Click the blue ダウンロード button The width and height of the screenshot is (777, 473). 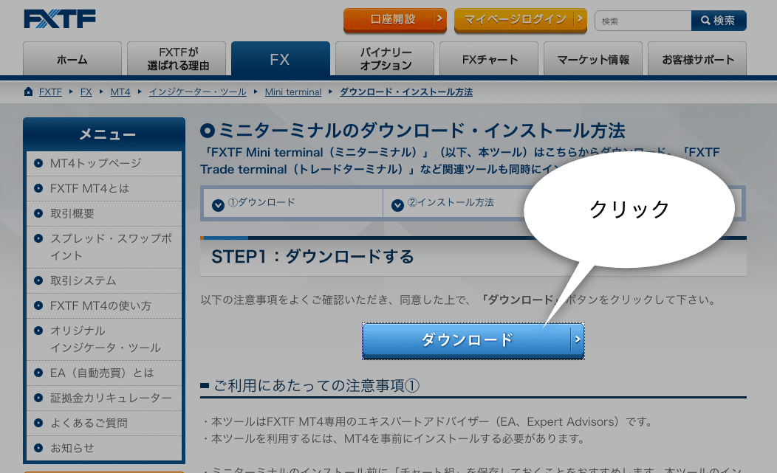click(x=473, y=341)
